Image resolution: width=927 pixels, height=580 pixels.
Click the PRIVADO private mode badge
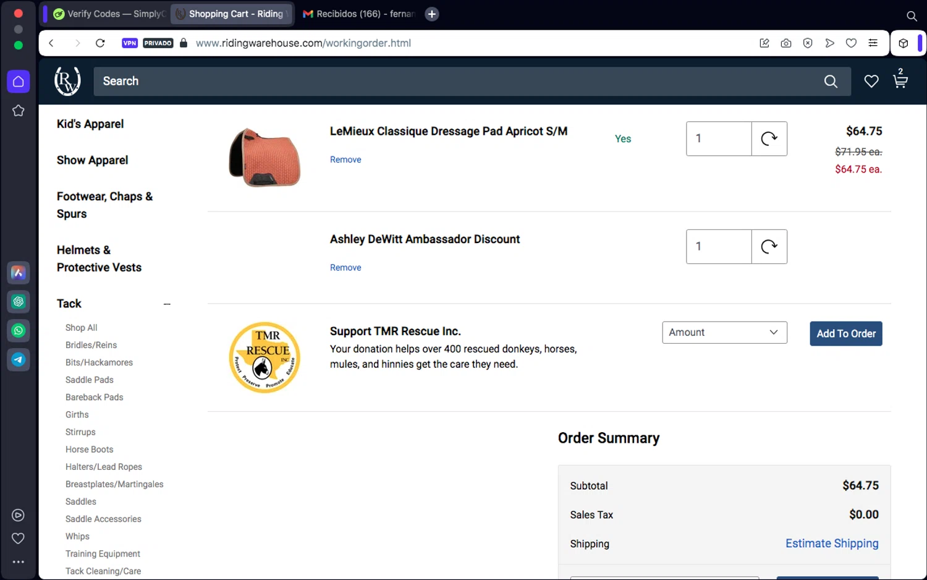coord(158,43)
